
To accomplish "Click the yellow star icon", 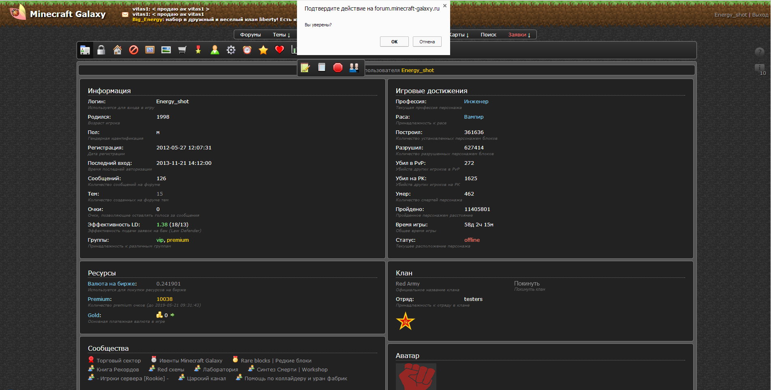I will click(263, 50).
